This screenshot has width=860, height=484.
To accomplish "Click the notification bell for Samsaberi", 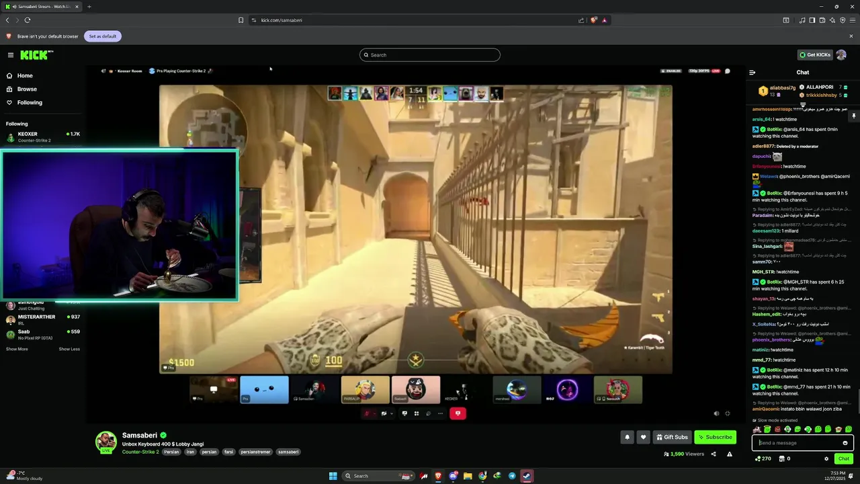I will coord(627,437).
